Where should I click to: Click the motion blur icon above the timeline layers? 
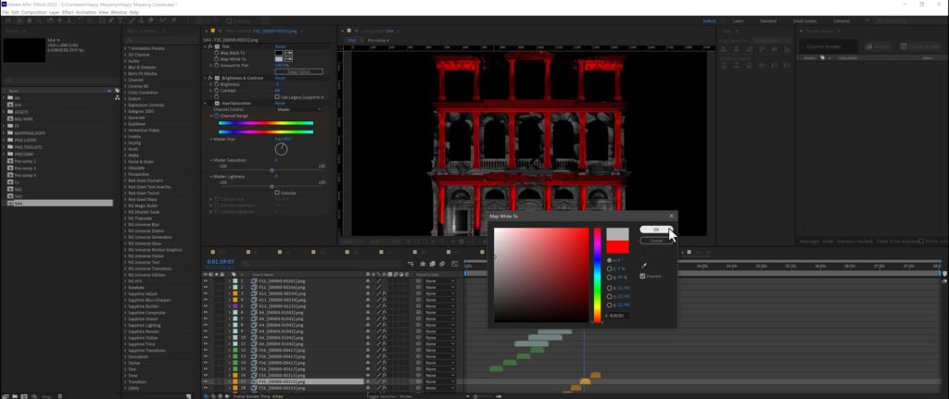pos(442,264)
